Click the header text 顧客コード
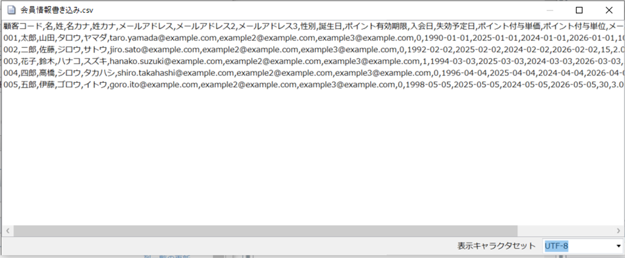This screenshot has width=625, height=258. pyautogui.click(x=22, y=26)
